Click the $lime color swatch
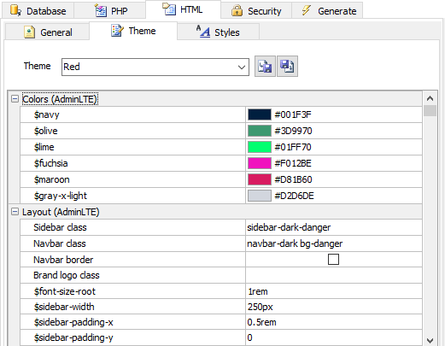 coord(260,147)
